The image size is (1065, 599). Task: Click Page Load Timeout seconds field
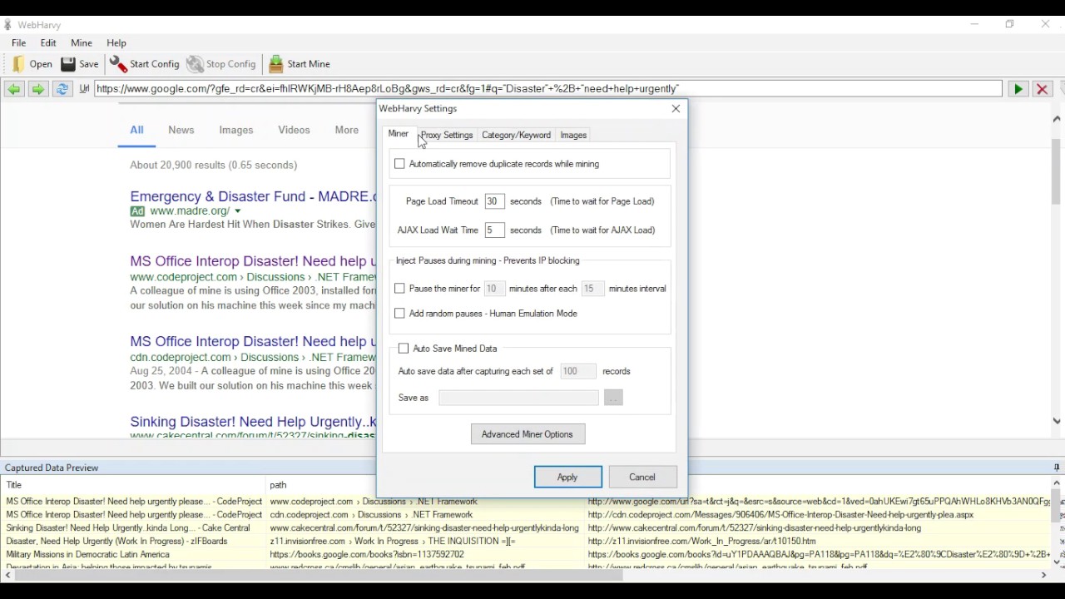coord(494,201)
